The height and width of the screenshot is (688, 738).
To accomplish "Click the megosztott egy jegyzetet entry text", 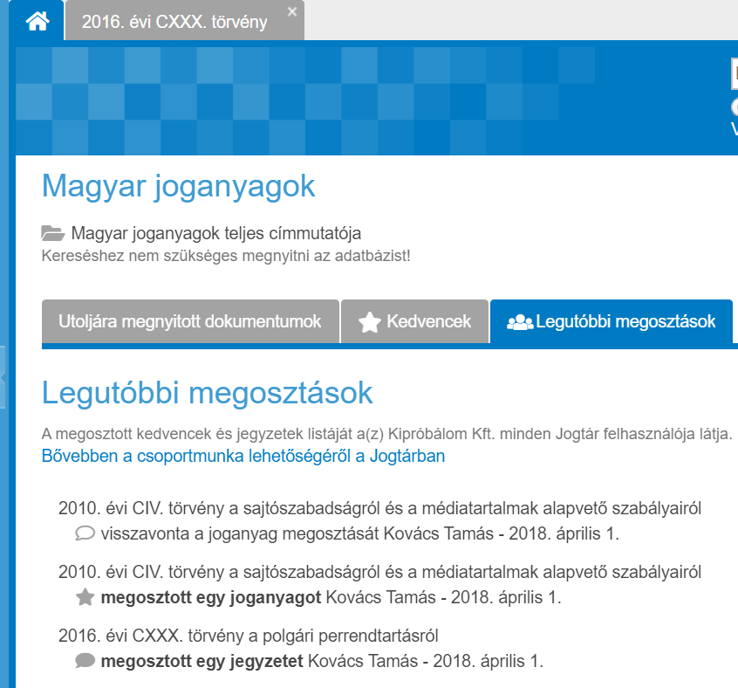I will click(x=202, y=661).
